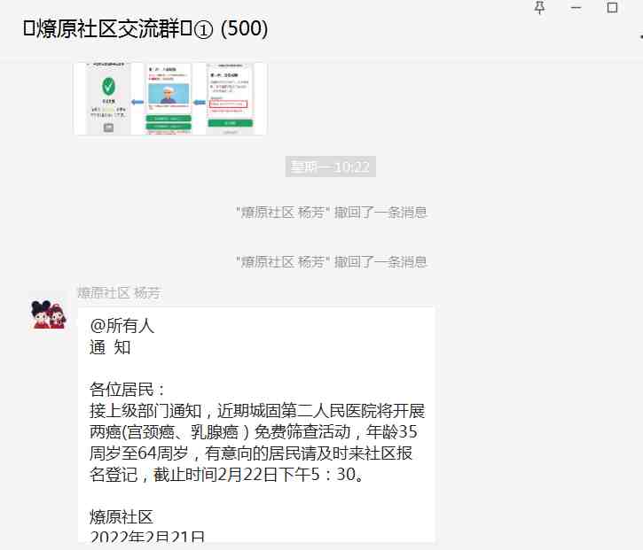Maximize the chat window

[612, 8]
